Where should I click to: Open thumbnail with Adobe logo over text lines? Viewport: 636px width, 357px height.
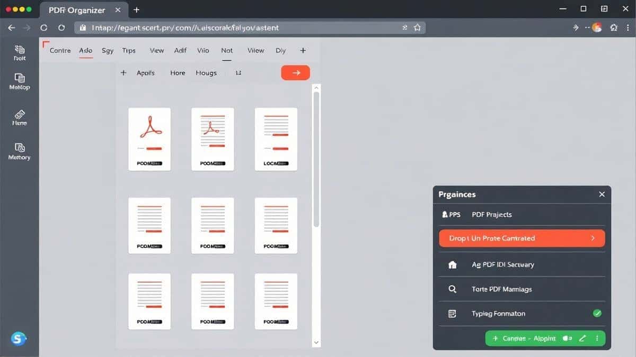213,139
